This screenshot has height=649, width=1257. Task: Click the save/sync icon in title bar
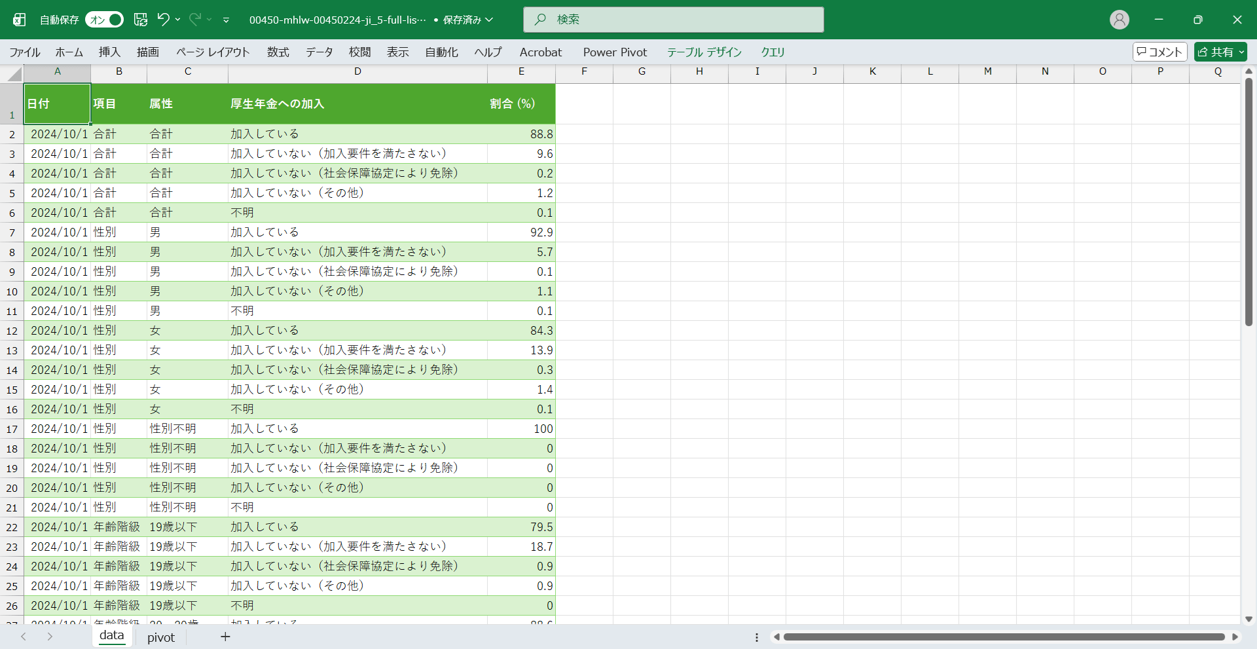pos(141,20)
